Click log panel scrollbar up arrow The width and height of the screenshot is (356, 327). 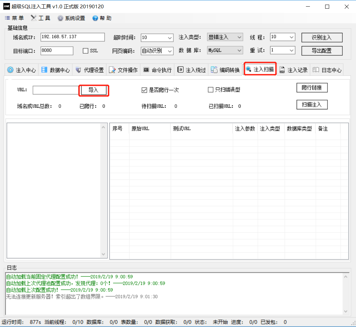coord(346,277)
